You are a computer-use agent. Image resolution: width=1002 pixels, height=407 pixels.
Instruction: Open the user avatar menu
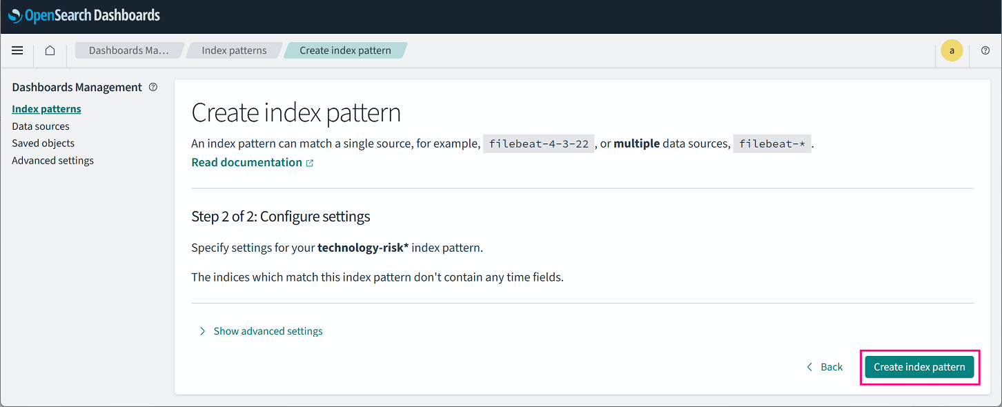pyautogui.click(x=952, y=50)
